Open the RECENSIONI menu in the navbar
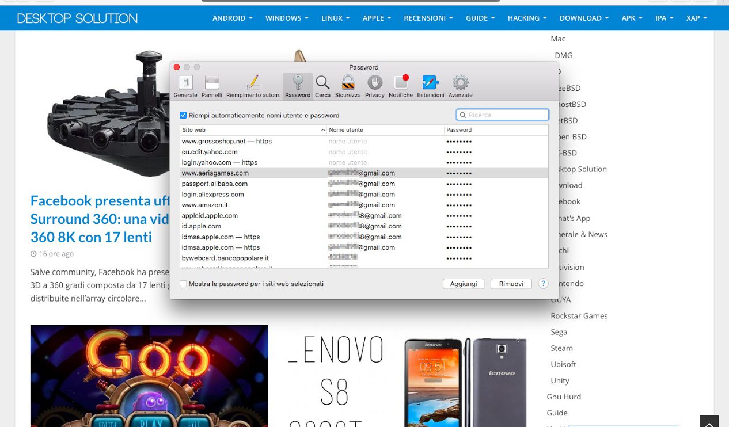 (428, 18)
